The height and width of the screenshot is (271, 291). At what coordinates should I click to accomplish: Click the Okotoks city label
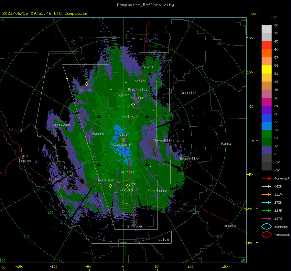(129, 215)
